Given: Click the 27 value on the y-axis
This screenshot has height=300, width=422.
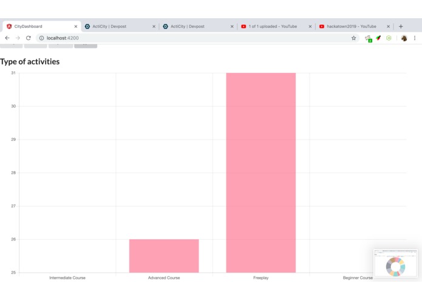Looking at the screenshot, I should (x=13, y=206).
